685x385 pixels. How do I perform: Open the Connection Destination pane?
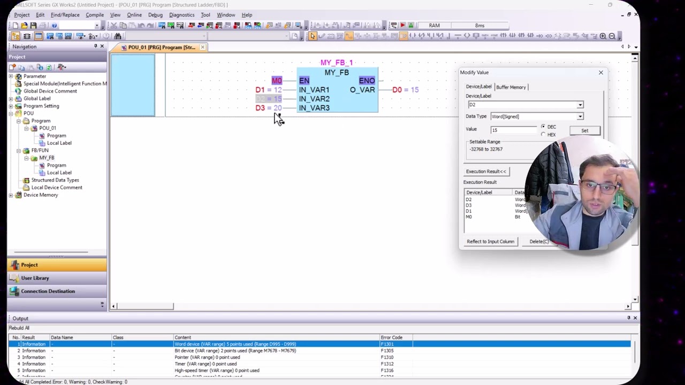pyautogui.click(x=57, y=291)
